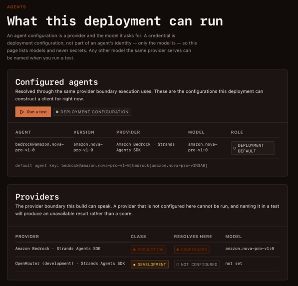Select the OpenRouter (development) provider row

coord(147,265)
